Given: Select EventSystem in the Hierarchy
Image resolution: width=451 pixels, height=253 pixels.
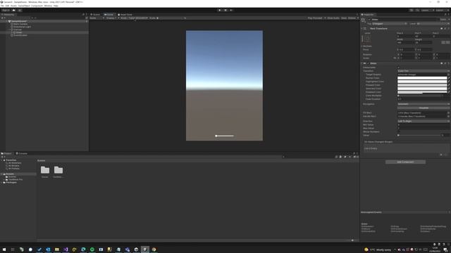Looking at the screenshot, I should 20,35.
